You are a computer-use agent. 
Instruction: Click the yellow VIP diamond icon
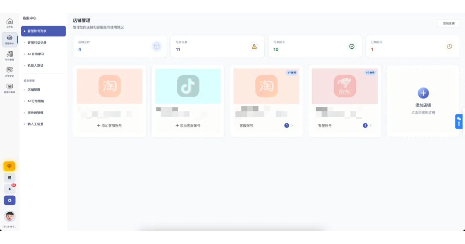(x=9, y=166)
